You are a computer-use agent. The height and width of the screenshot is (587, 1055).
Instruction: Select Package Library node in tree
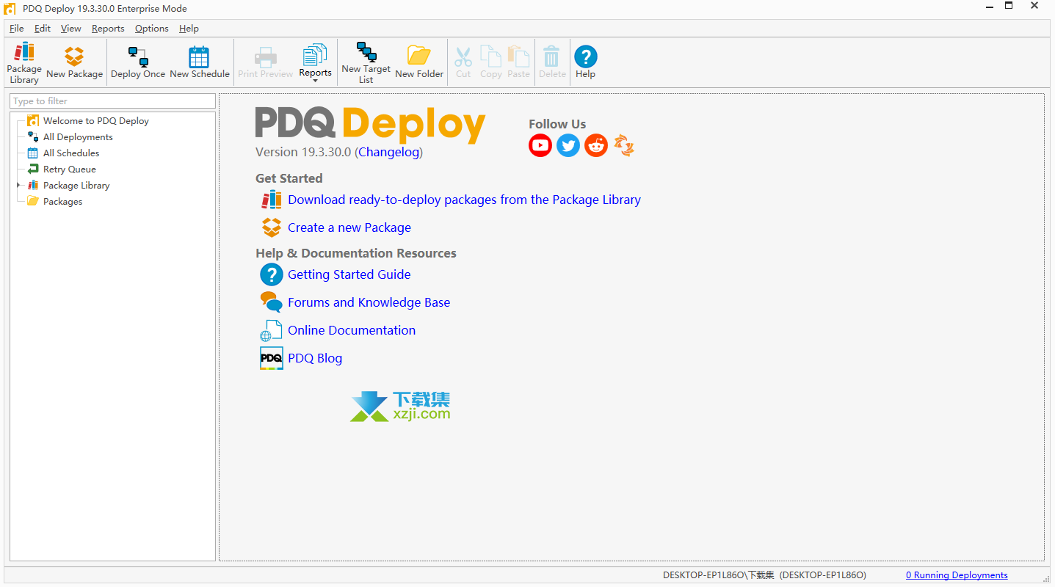click(x=76, y=186)
